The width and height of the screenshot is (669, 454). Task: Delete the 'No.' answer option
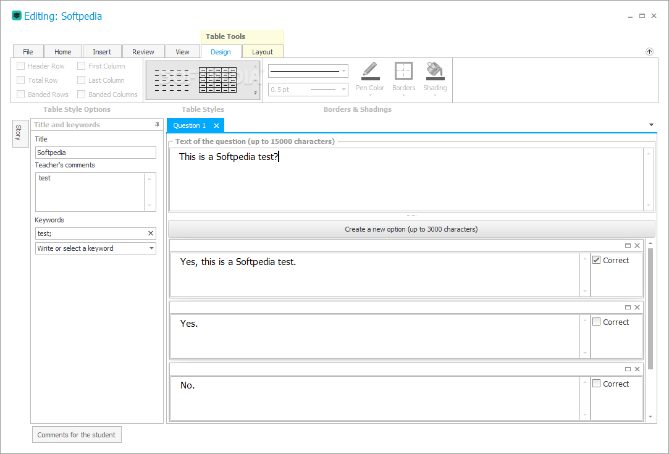coord(637,369)
